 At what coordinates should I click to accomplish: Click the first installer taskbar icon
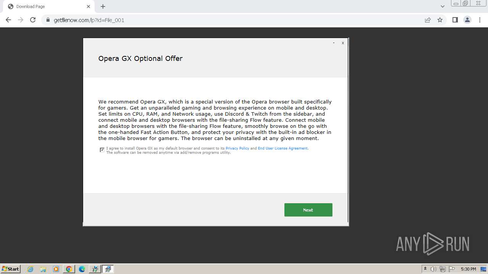click(x=95, y=269)
